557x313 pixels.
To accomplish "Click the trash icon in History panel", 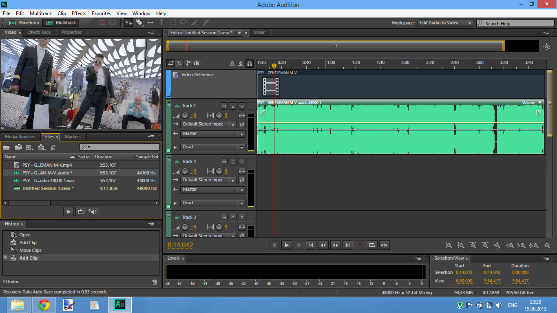I will [x=155, y=282].
